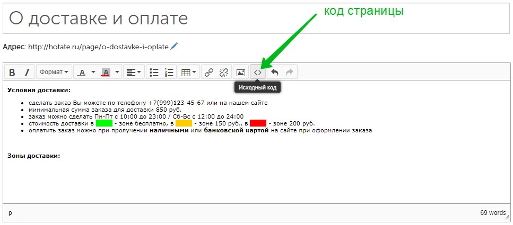The width and height of the screenshot is (513, 225).
Task: Open the text alignment dropdown
Action: pos(134,72)
